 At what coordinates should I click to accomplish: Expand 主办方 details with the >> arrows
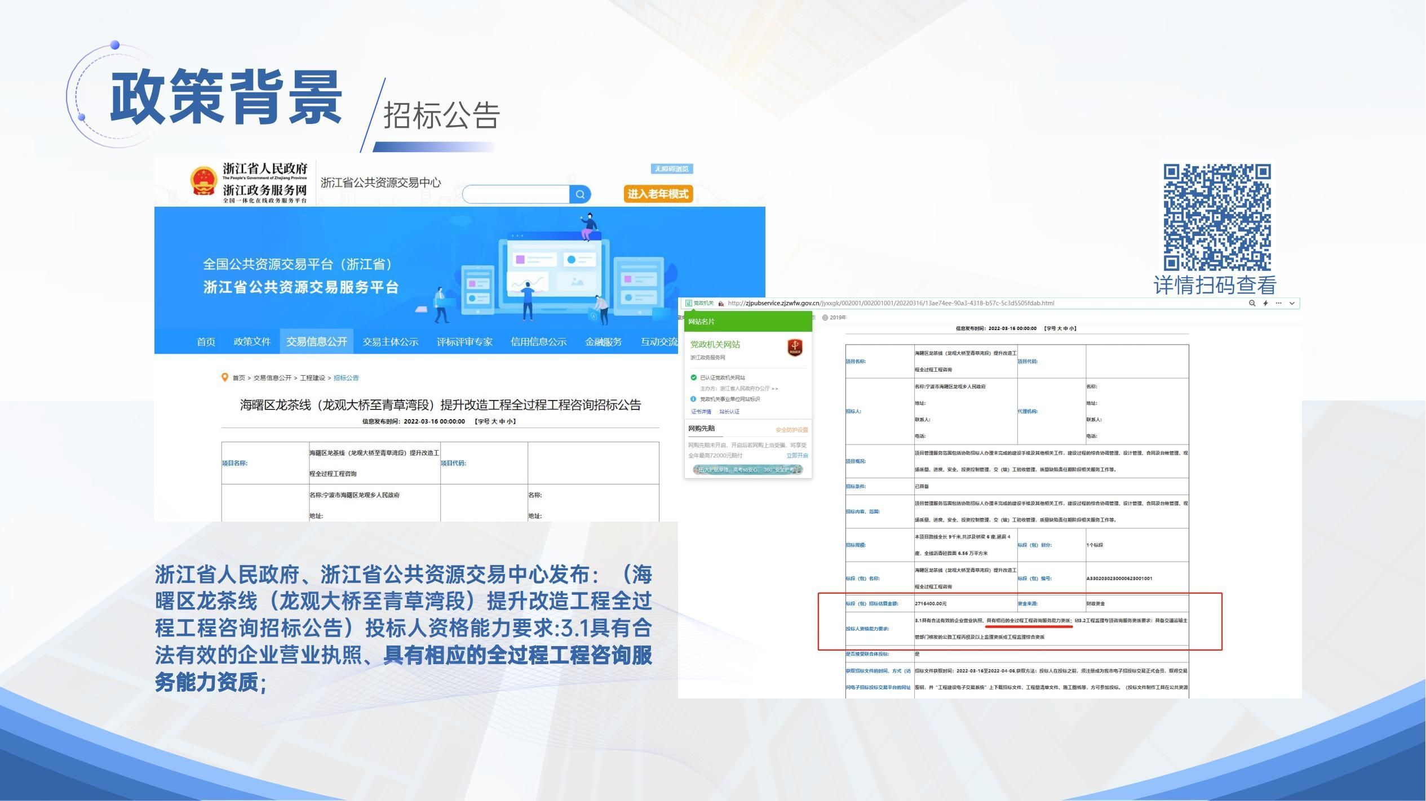pyautogui.click(x=776, y=389)
